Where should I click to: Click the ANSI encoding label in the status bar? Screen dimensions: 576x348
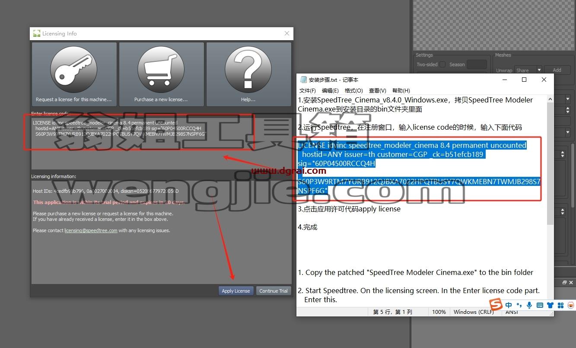(512, 312)
